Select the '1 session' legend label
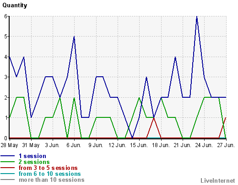238x185 pixels. coord(32,156)
